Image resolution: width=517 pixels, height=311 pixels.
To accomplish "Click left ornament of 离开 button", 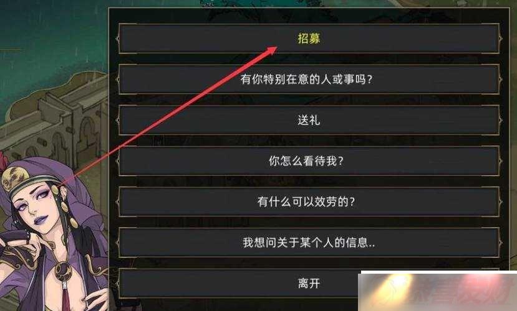I will tap(117, 283).
